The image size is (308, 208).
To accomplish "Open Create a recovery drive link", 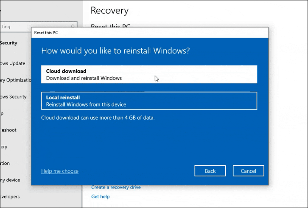I will point(116,187).
